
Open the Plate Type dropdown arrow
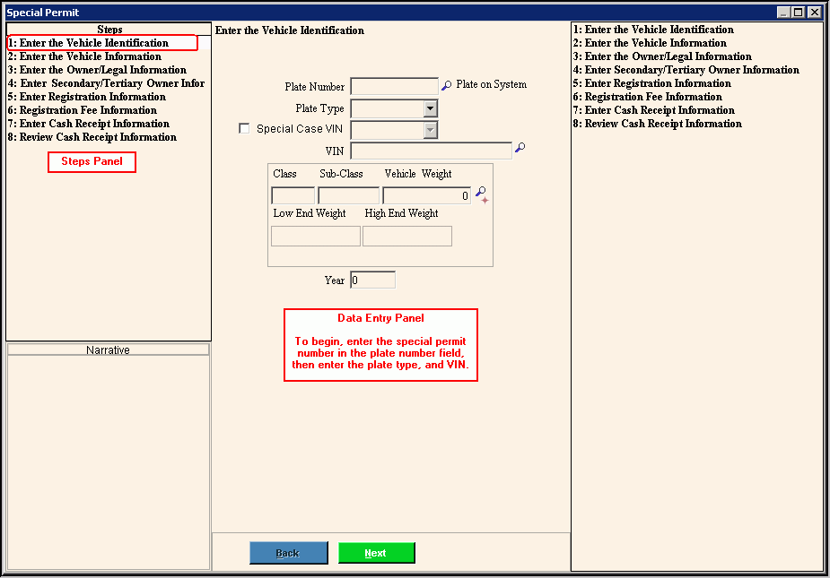[x=431, y=109]
